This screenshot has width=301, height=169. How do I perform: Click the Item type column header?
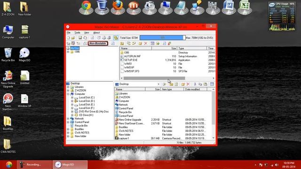point(172,89)
